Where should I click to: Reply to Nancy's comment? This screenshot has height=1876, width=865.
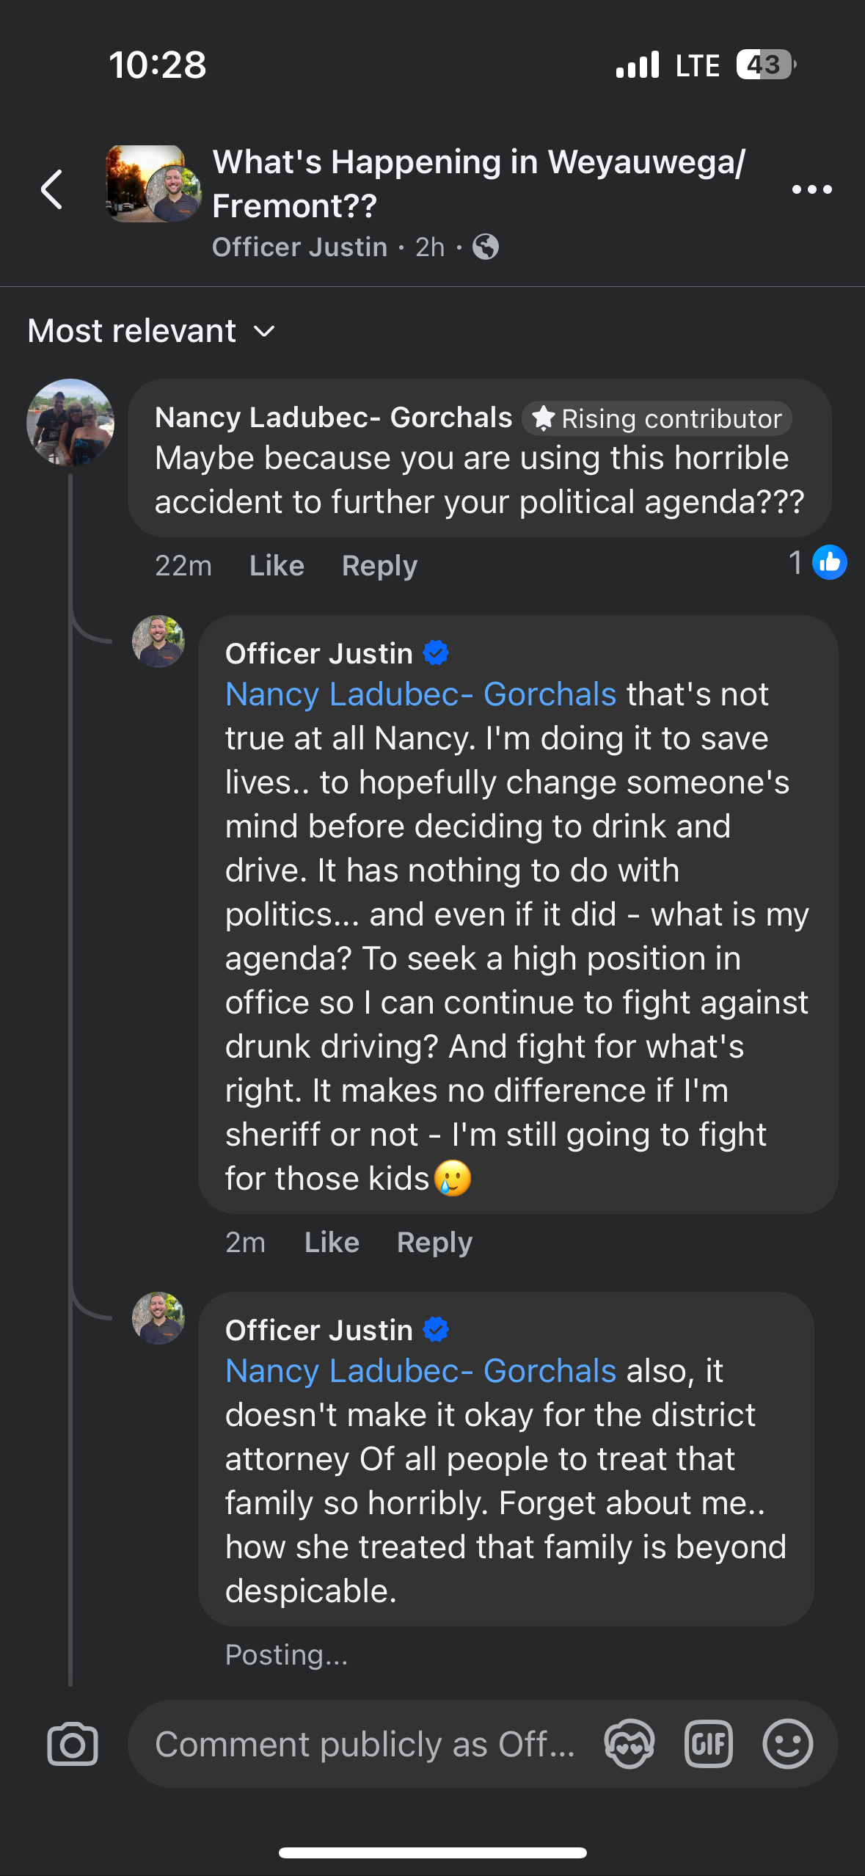pyautogui.click(x=379, y=566)
